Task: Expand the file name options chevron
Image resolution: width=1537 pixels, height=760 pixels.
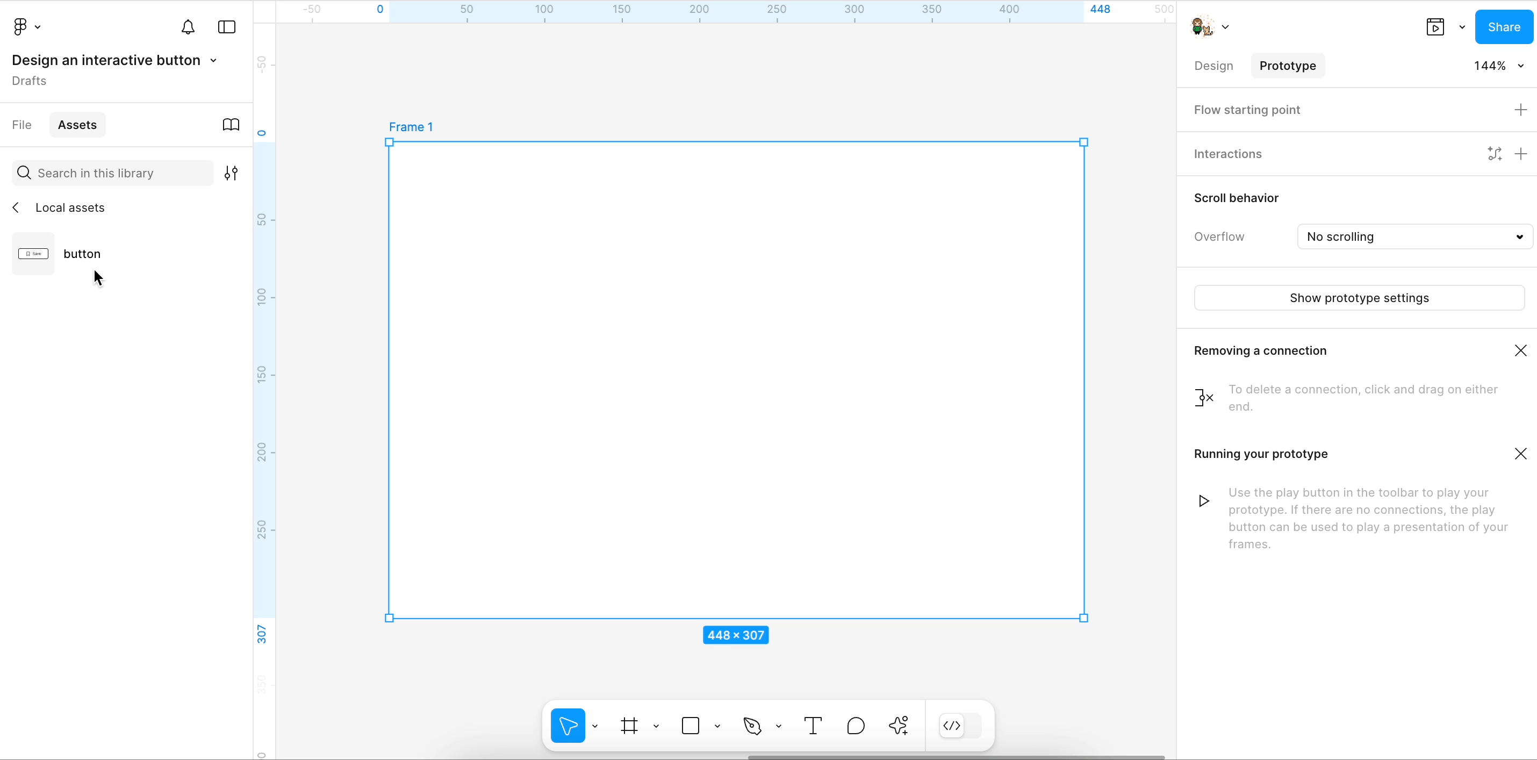Action: click(x=213, y=61)
